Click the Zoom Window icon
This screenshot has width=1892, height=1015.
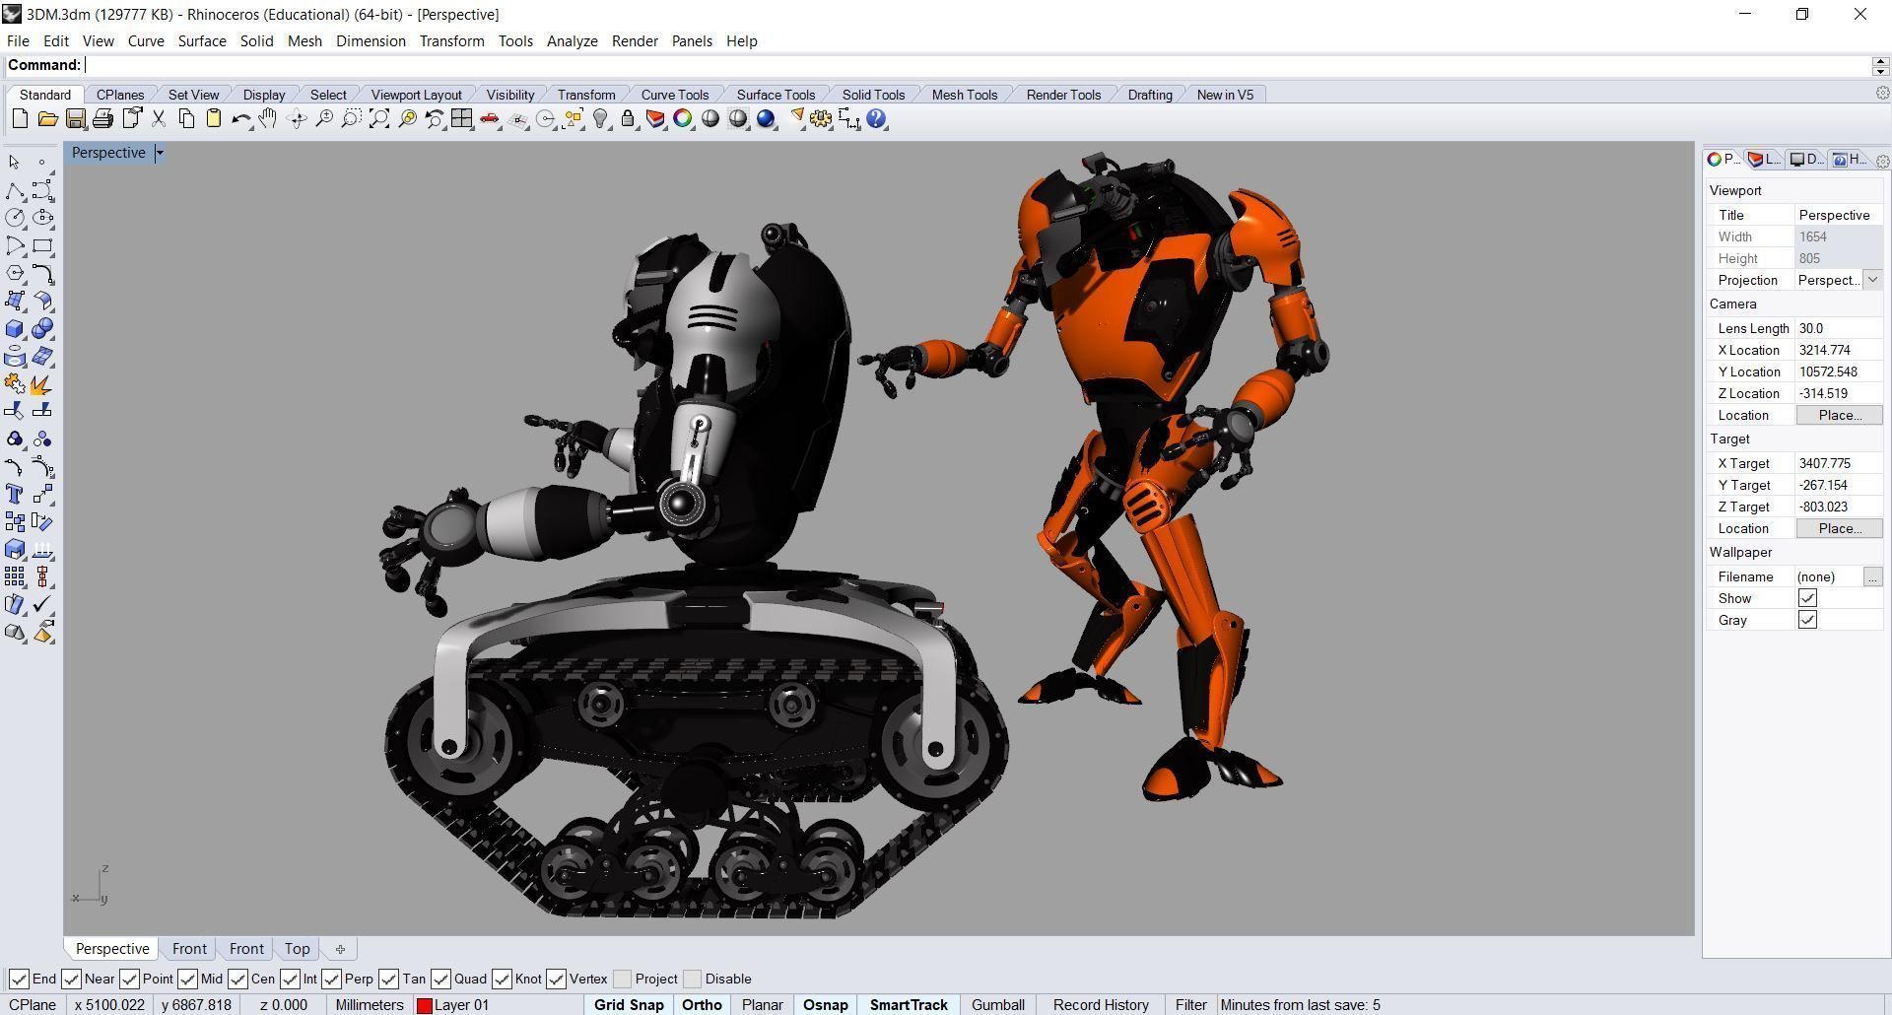(352, 119)
